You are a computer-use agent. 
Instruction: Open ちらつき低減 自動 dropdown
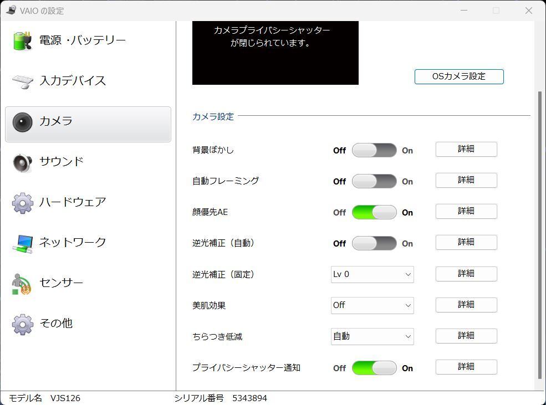[x=372, y=336]
